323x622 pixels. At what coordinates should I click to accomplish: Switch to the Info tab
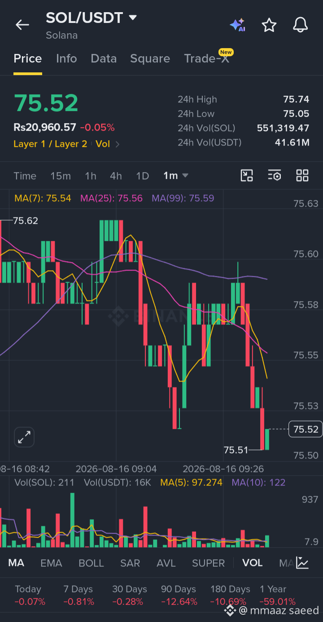pos(66,58)
